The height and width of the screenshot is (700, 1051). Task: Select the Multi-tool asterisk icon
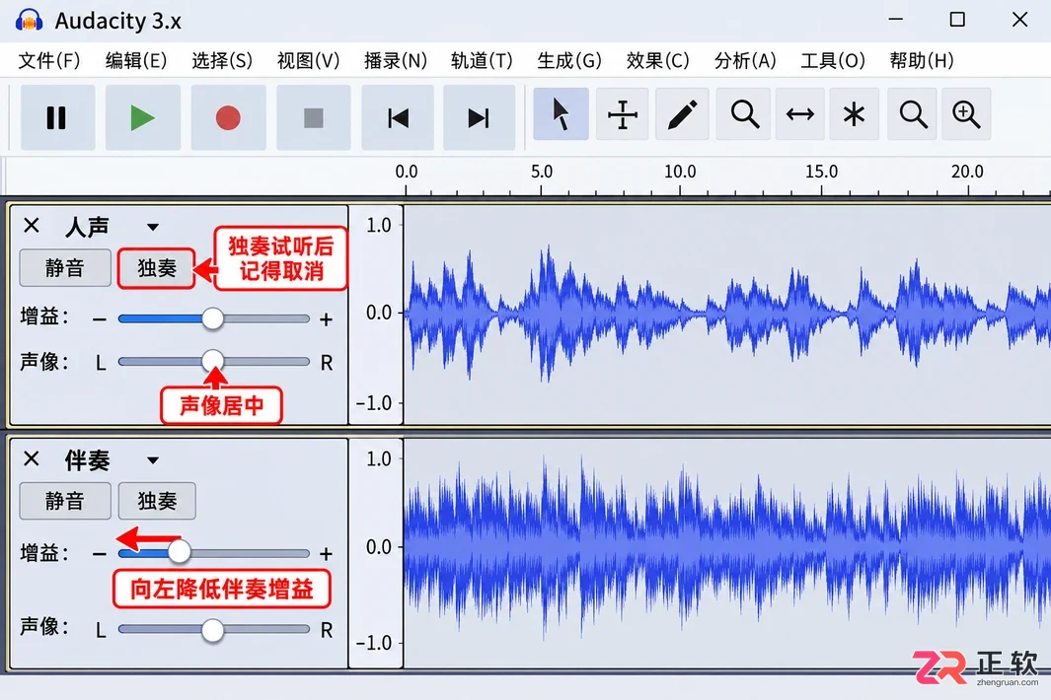(854, 114)
